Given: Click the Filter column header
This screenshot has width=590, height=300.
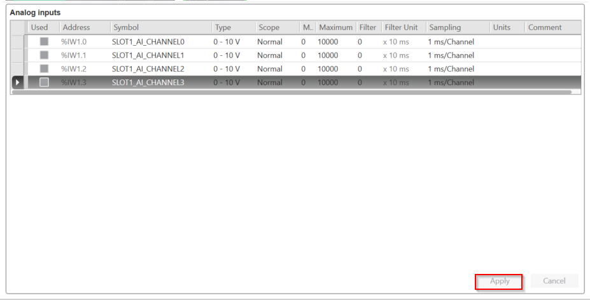Looking at the screenshot, I should coord(369,27).
